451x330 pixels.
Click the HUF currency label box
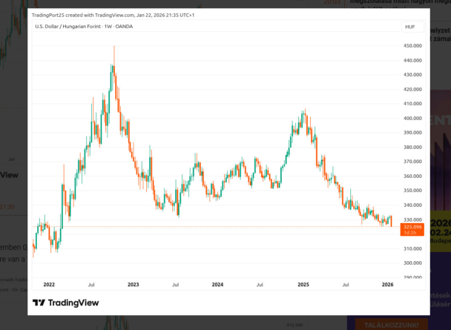(x=409, y=27)
